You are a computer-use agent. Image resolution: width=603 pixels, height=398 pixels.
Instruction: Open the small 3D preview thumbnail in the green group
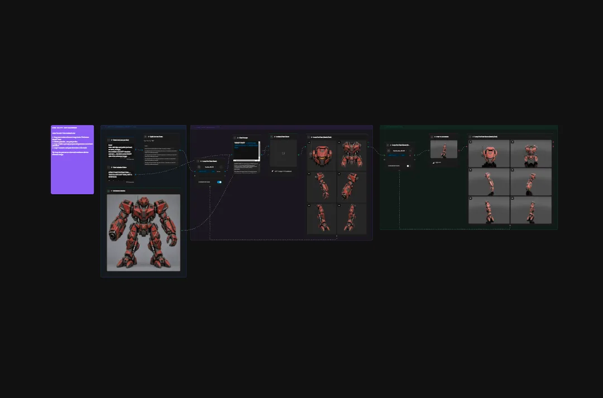444,149
